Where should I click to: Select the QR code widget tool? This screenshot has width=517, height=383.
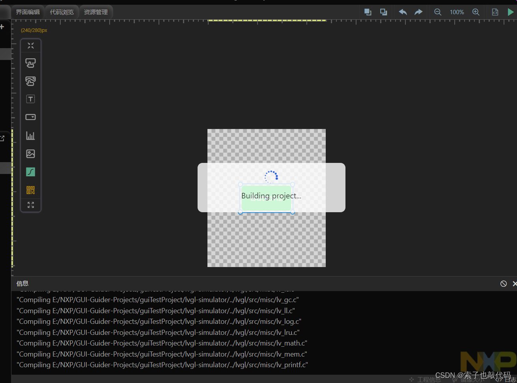tap(30, 190)
